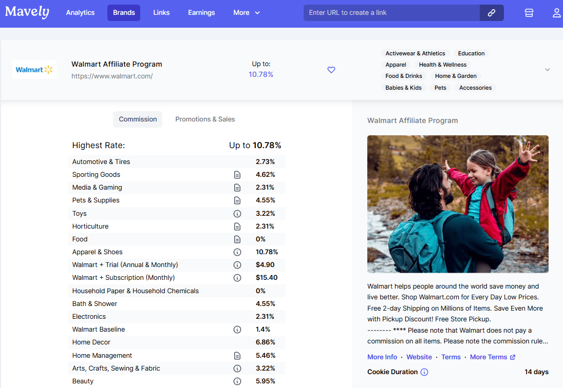This screenshot has width=563, height=388.
Task: Open the Brands navigation item
Action: (x=124, y=12)
